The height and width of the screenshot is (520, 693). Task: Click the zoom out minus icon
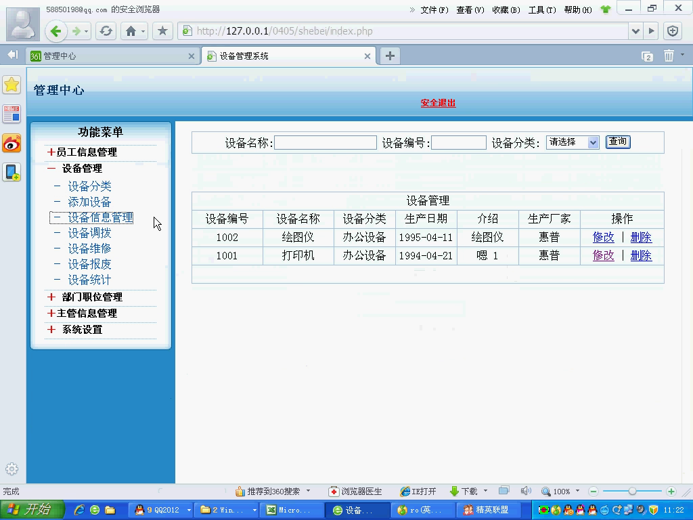594,492
